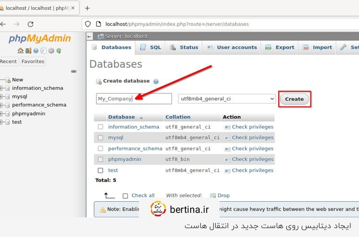Enable the Check all checkbox

pos(125,196)
